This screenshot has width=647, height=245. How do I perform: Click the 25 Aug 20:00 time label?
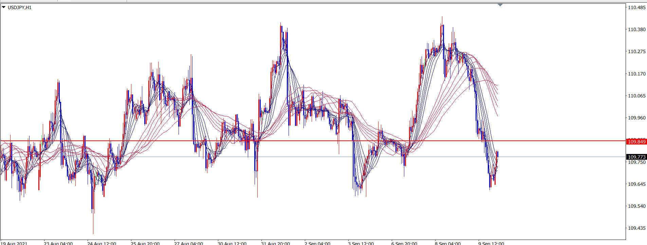(x=145, y=243)
